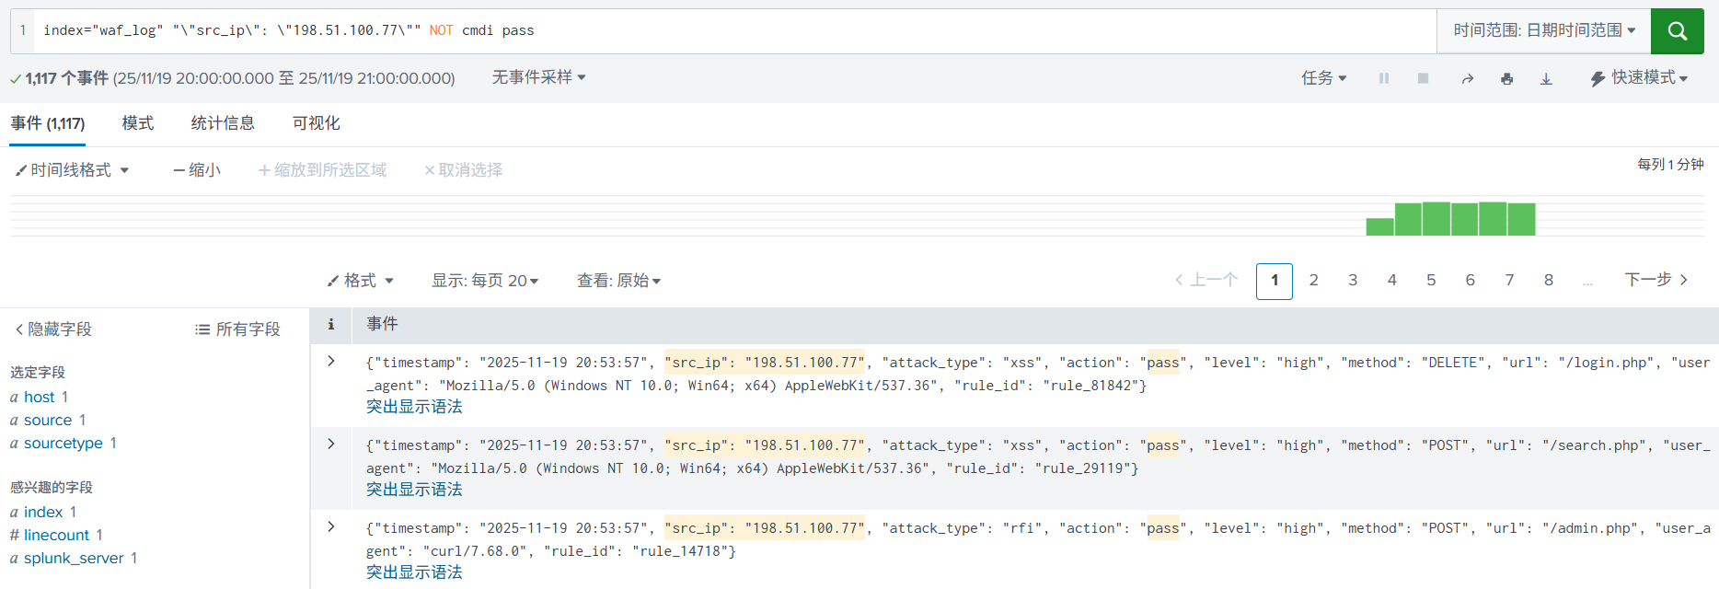Viewport: 1719px width, 589px height.
Task: Click 下一步 to go to next page
Action: tap(1656, 280)
